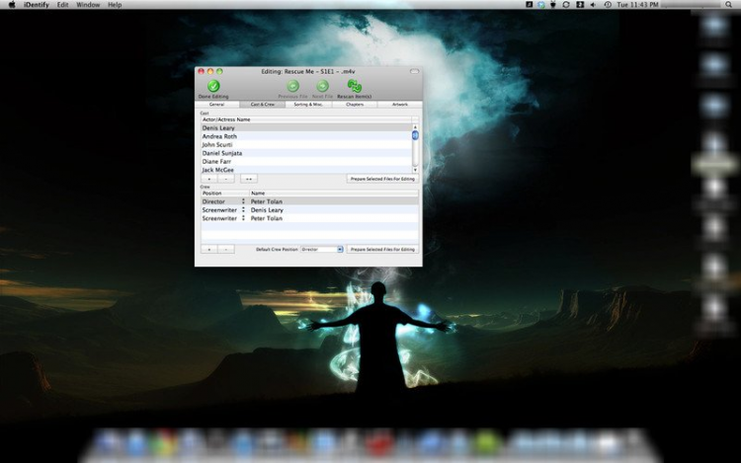
Task: Click the volume speaker icon in menu bar
Action: tap(593, 5)
